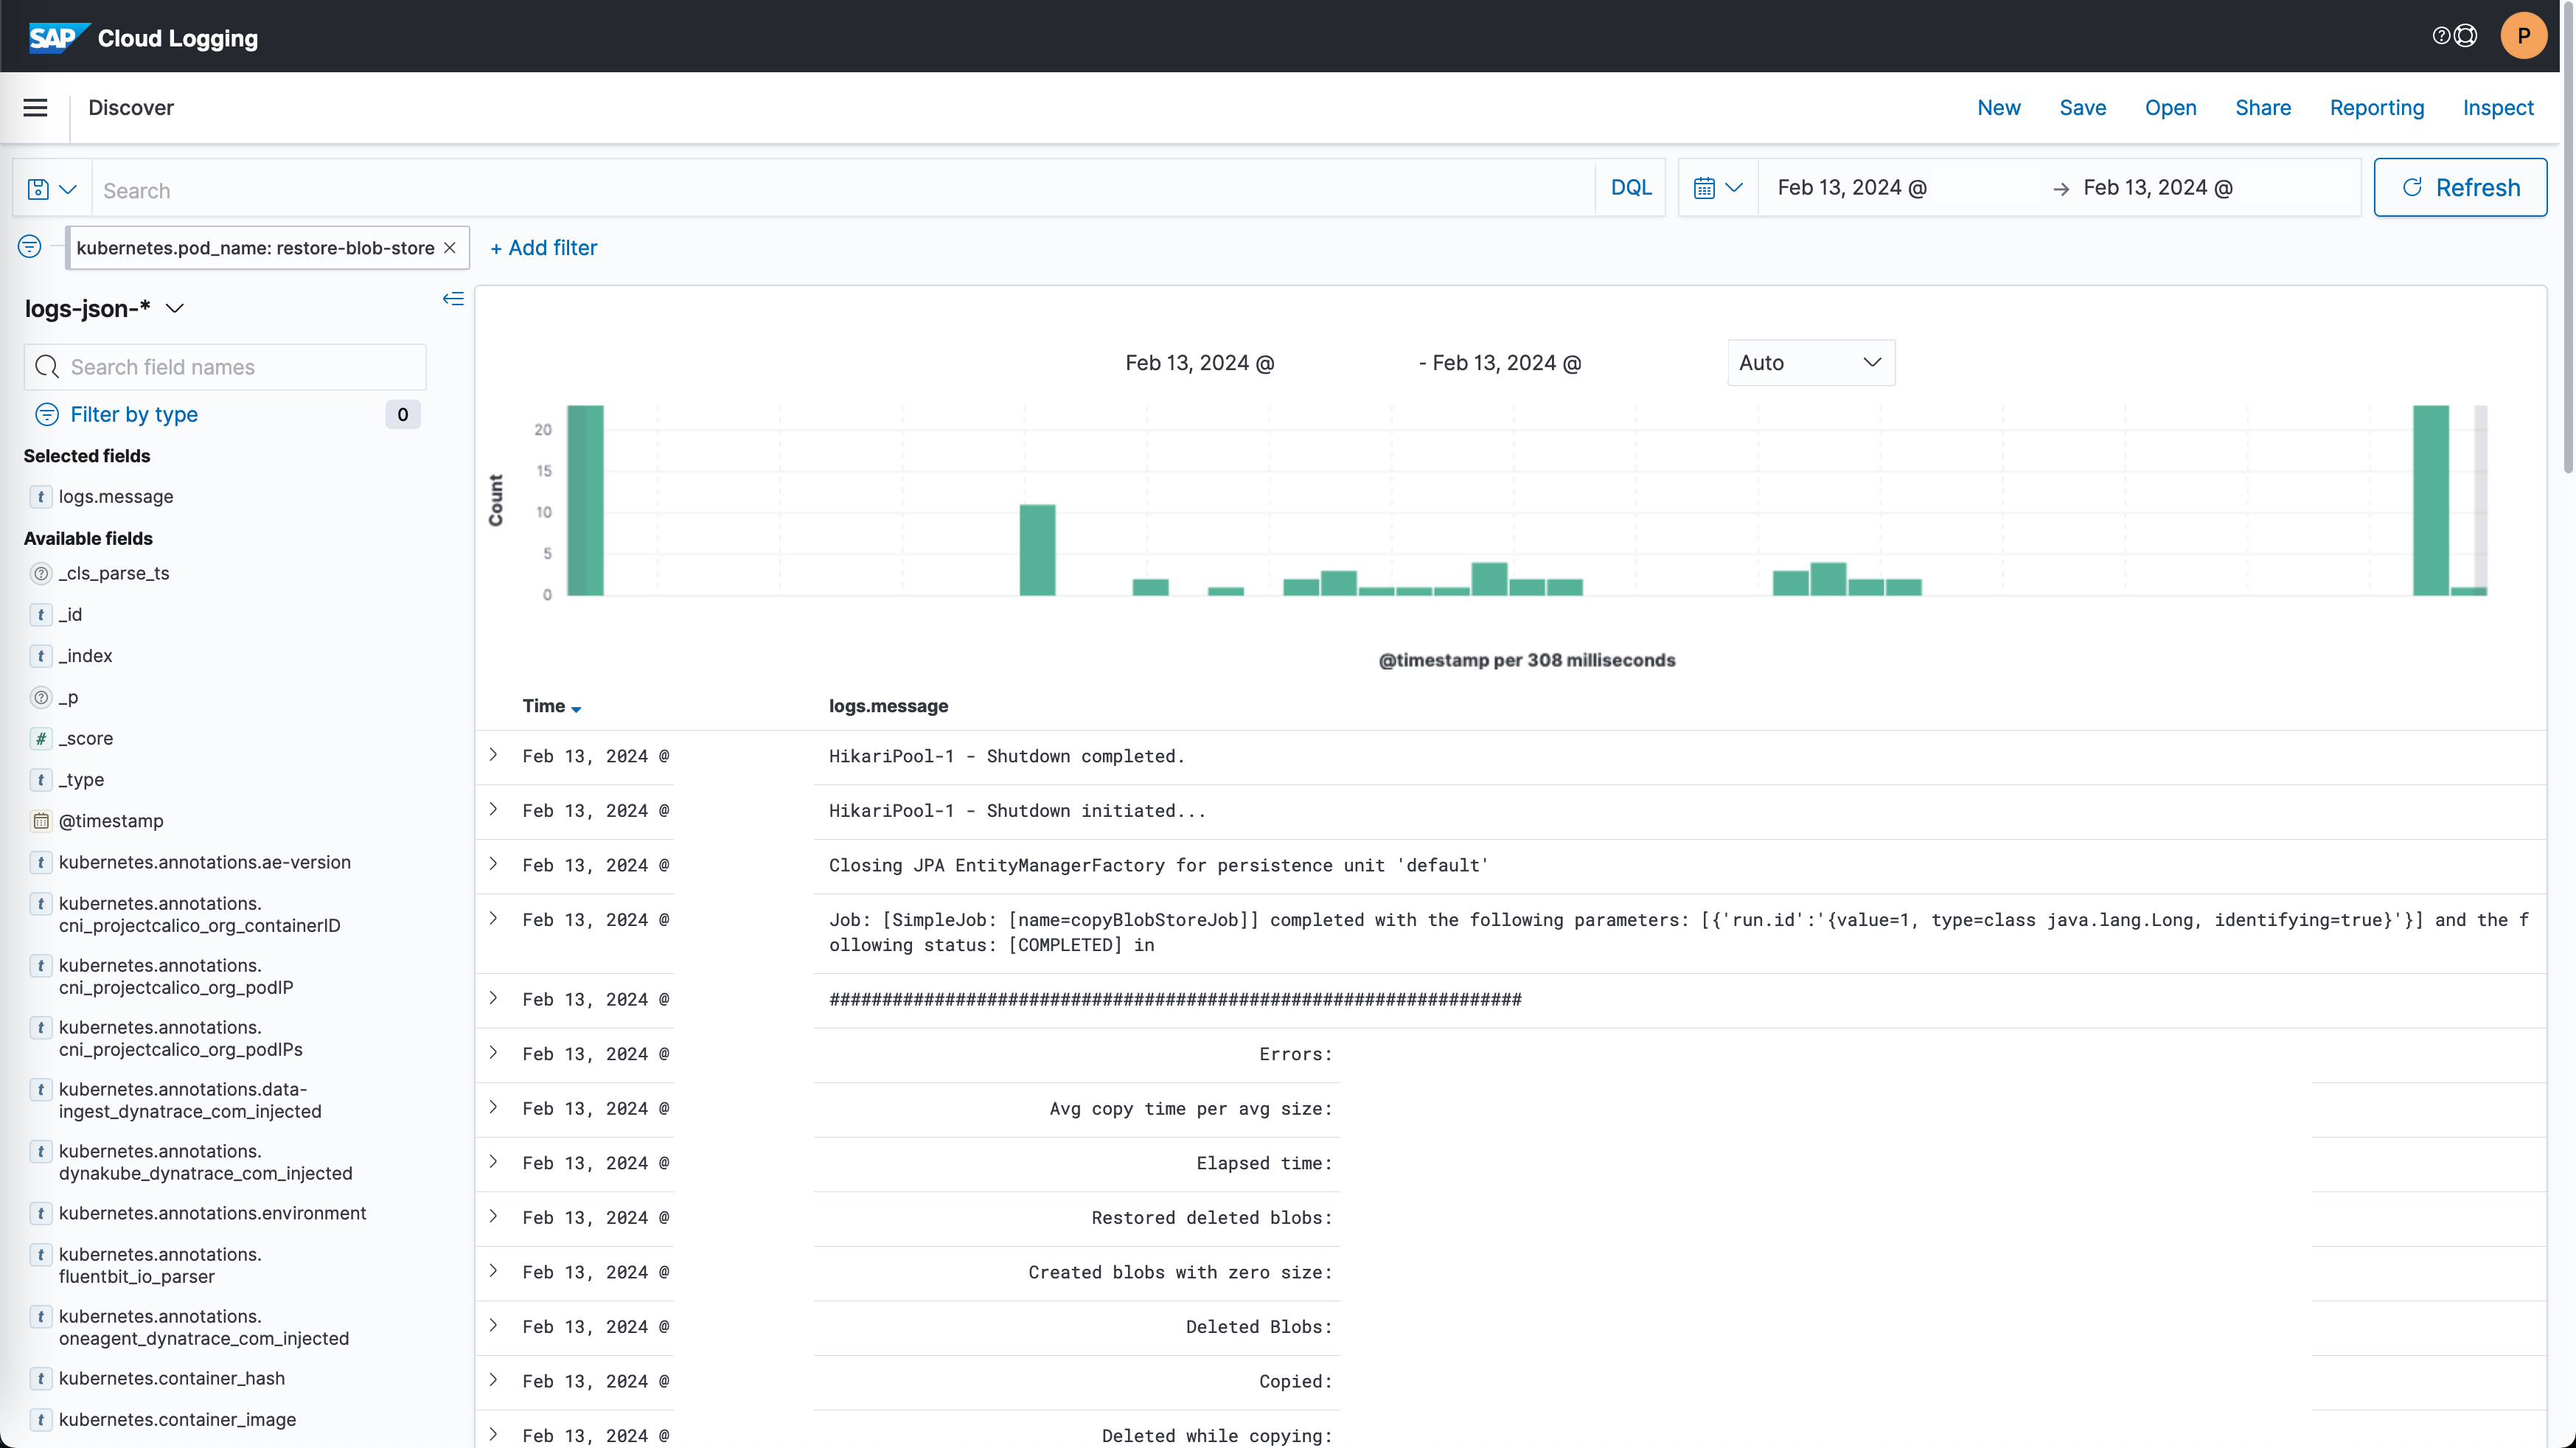The width and height of the screenshot is (2576, 1448).
Task: Expand the Closing JPA EntityManagerFactory row
Action: tap(493, 864)
